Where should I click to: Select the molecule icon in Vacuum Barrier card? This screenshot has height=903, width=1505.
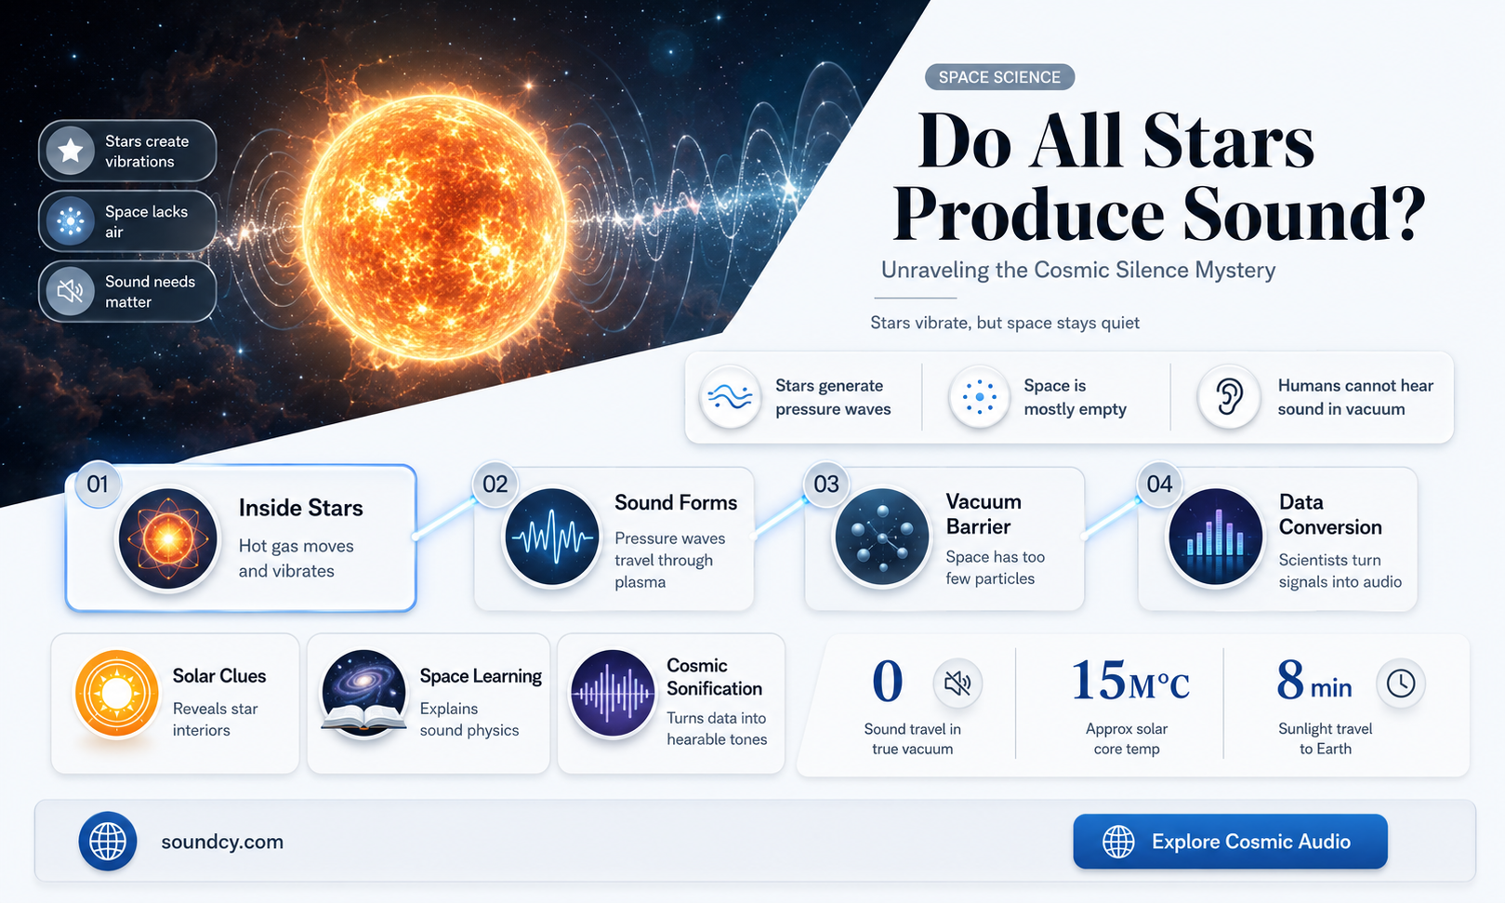[882, 537]
